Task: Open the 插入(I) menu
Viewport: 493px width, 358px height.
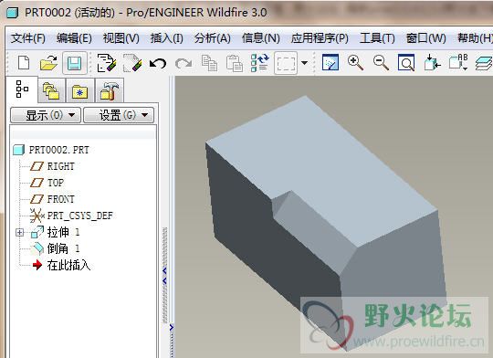Action: click(167, 38)
